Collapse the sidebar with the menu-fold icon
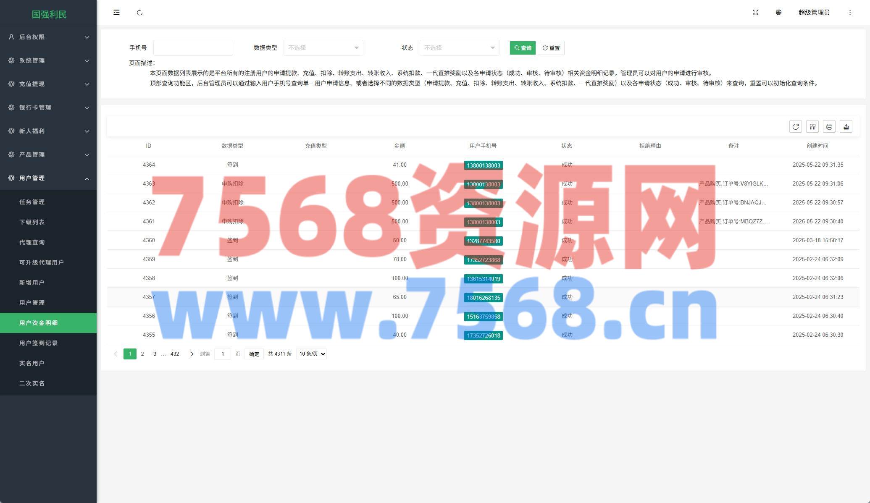The width and height of the screenshot is (870, 503). (116, 13)
